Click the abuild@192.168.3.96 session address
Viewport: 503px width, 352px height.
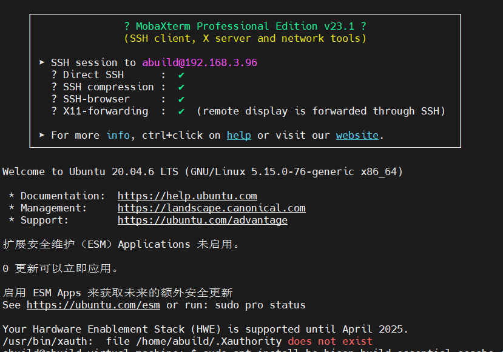(x=200, y=62)
